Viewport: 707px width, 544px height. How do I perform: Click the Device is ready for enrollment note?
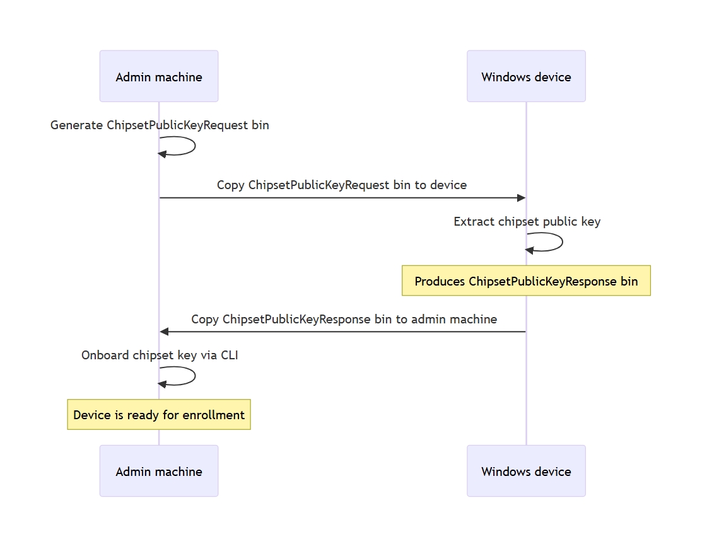tap(159, 415)
